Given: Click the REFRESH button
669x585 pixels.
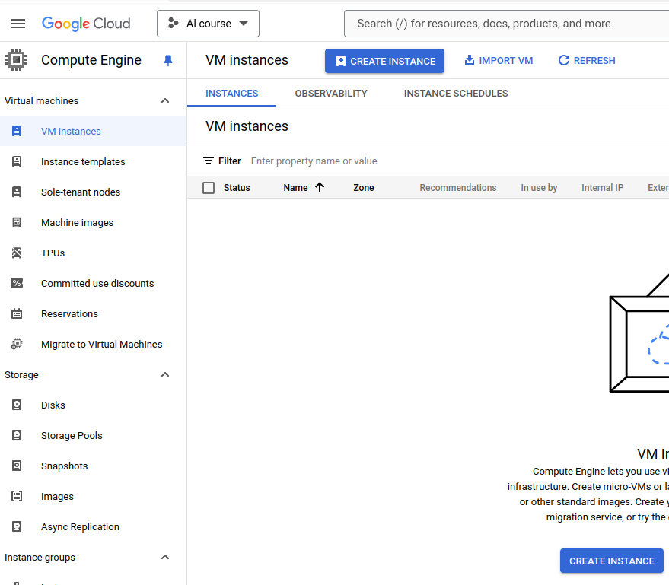Looking at the screenshot, I should (587, 61).
